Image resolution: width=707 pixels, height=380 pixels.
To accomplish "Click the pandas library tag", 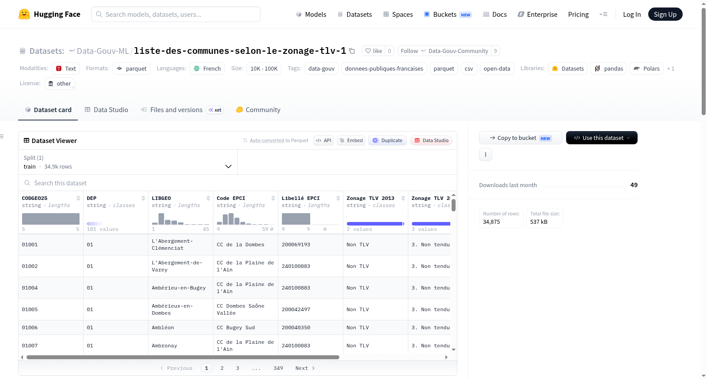I will pyautogui.click(x=608, y=68).
